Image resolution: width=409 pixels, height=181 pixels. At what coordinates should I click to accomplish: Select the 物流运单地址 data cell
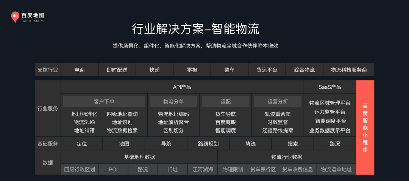pyautogui.click(x=337, y=170)
